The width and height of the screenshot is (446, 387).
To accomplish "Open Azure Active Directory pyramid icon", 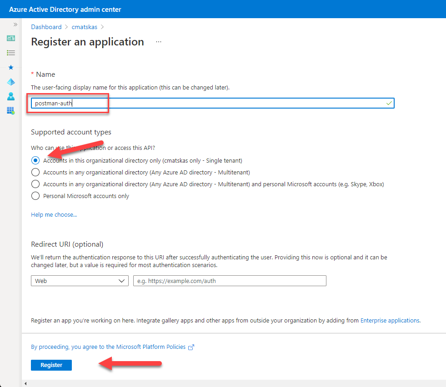I will [x=11, y=82].
